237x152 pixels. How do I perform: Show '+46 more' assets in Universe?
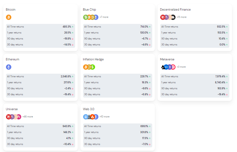coord(28,116)
